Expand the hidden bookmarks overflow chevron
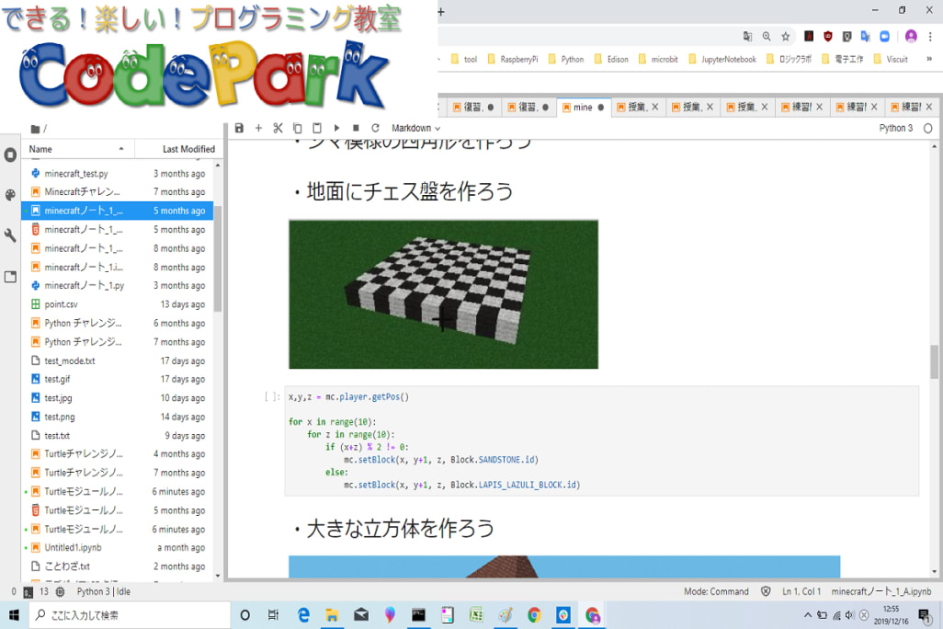 tap(926, 59)
